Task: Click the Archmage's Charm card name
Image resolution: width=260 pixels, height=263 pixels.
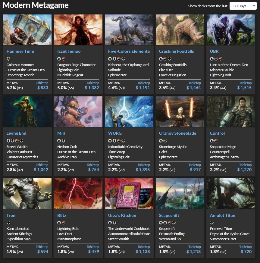Action: (224, 157)
